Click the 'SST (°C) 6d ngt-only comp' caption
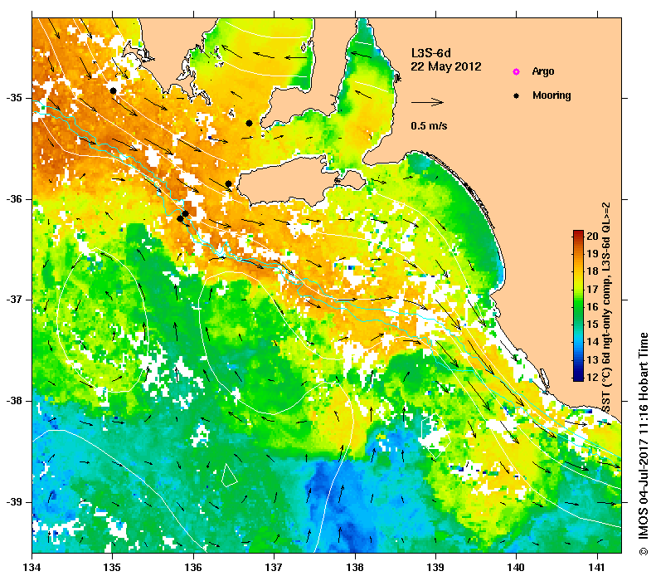This screenshot has height=581, width=656. point(606,308)
